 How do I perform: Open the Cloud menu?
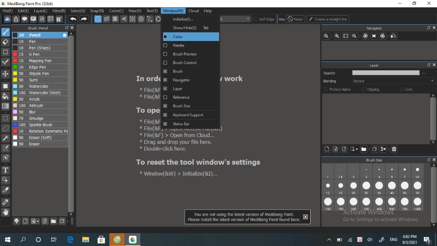coord(193,11)
